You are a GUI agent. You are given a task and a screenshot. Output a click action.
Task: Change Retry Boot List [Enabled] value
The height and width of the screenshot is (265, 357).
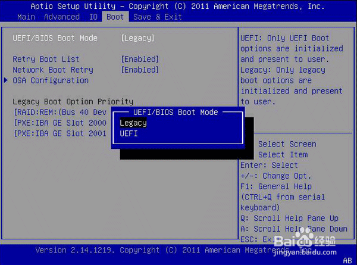click(140, 59)
